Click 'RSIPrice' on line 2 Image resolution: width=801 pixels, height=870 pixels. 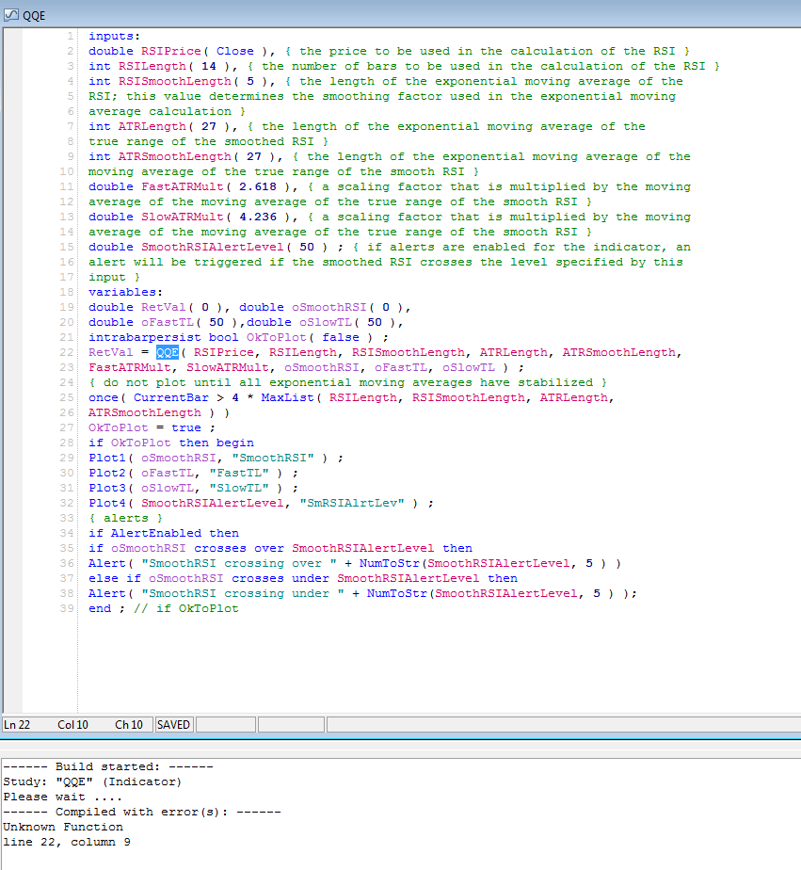click(x=171, y=51)
